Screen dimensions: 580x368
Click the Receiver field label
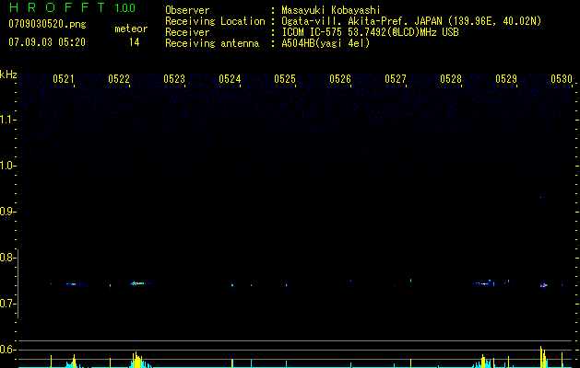tap(187, 32)
